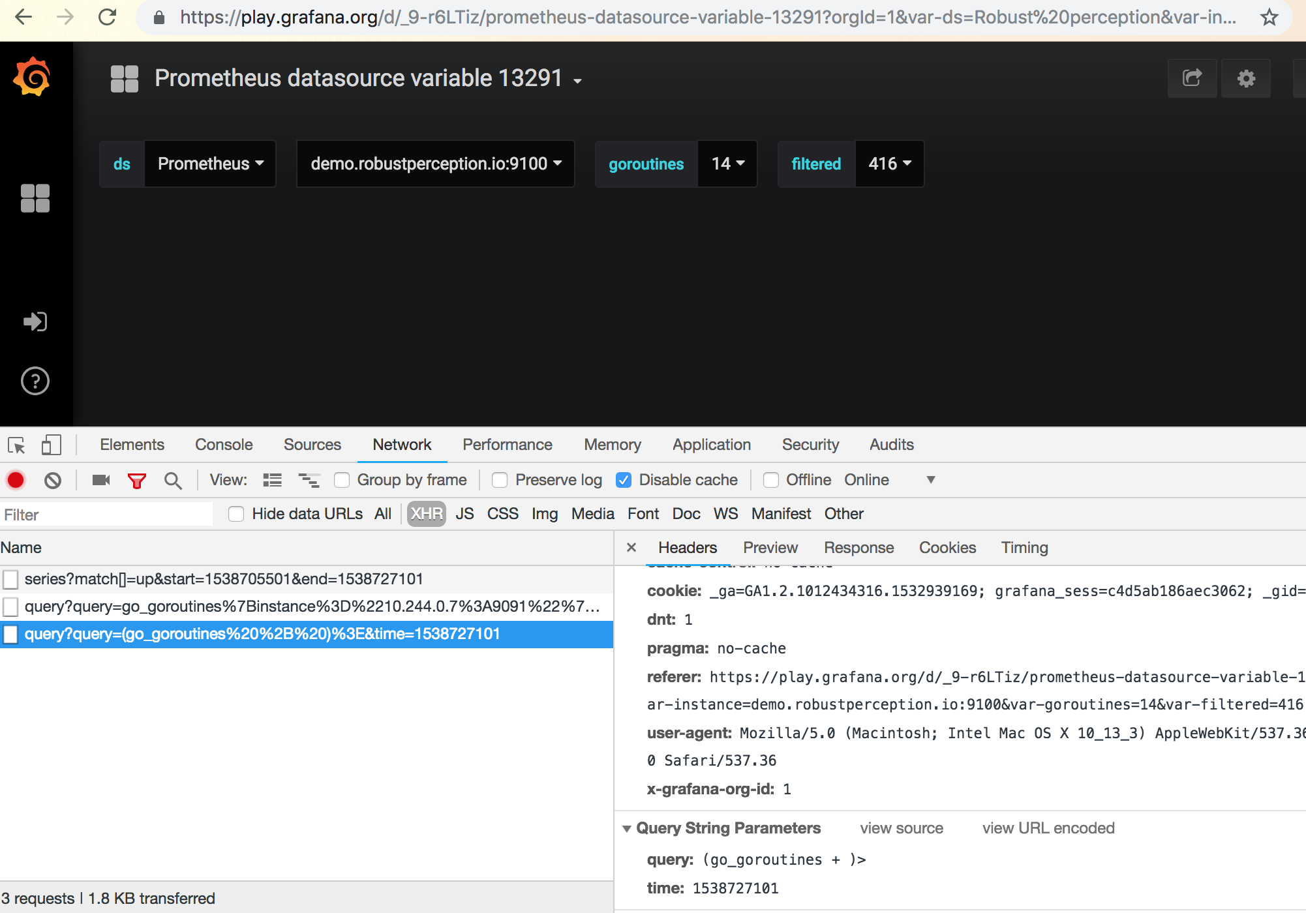Open the Response tab in request details

pyautogui.click(x=858, y=548)
